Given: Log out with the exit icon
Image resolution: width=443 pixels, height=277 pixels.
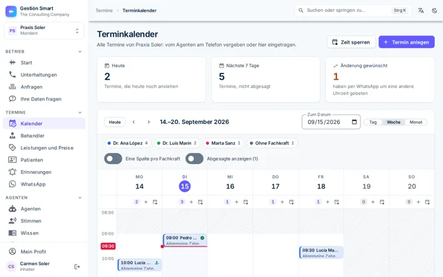Looking at the screenshot, I should click(x=77, y=267).
